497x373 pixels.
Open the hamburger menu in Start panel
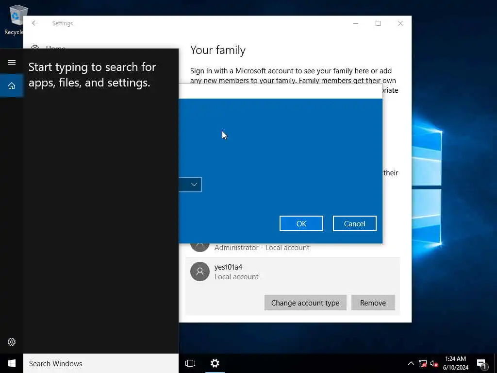click(12, 62)
